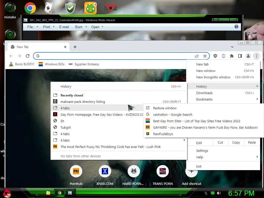The height and width of the screenshot is (198, 264).
Task: Launch Google Chrome from the desktop icon
Action: click(x=30, y=8)
